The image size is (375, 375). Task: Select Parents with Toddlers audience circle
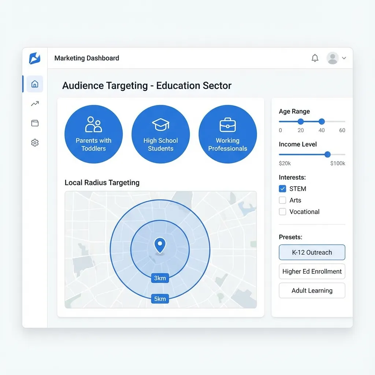[x=93, y=134]
